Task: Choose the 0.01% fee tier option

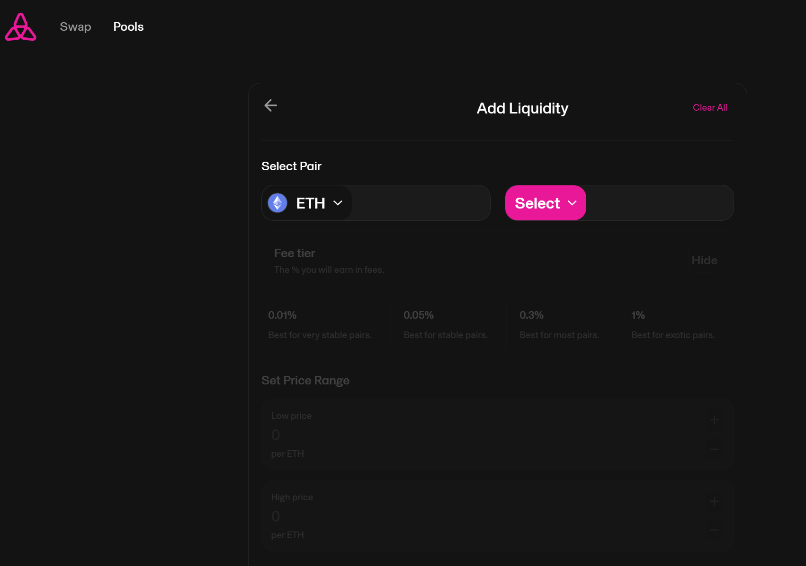Action: (x=326, y=325)
